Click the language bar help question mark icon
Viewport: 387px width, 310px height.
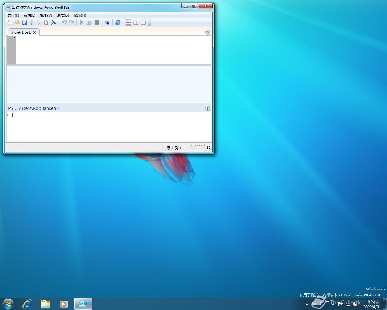click(321, 303)
